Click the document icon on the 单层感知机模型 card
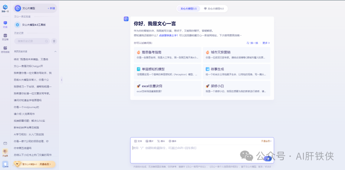 point(139,69)
